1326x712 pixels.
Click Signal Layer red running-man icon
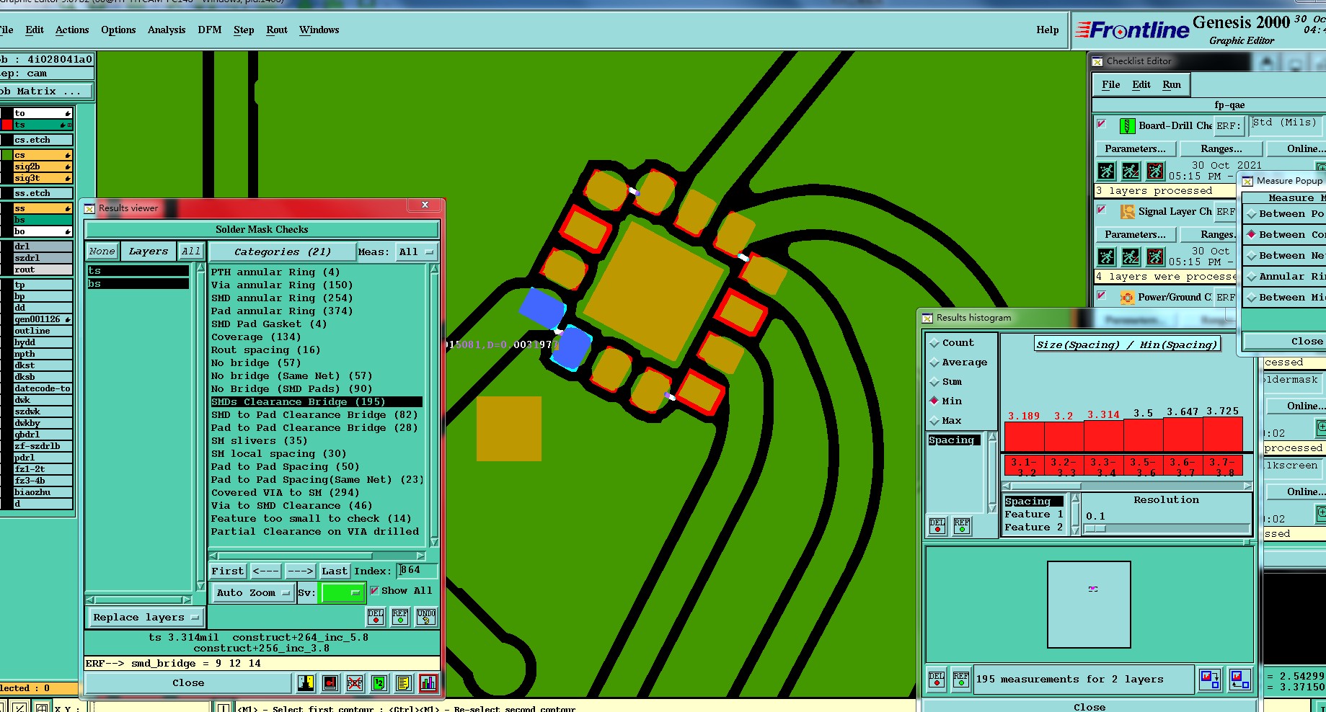coord(1155,257)
